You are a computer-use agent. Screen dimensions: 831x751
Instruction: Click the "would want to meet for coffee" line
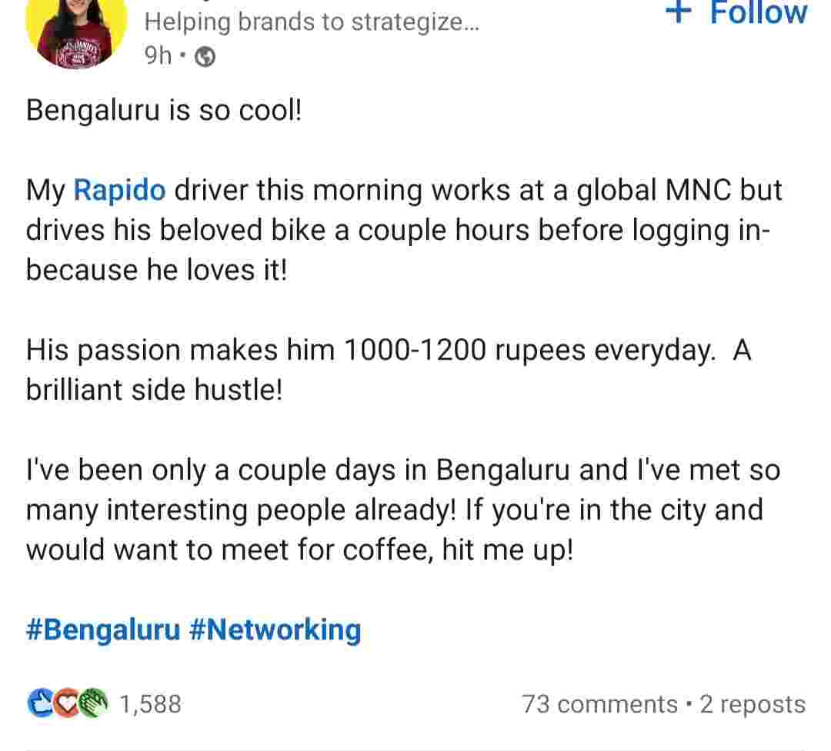299,550
